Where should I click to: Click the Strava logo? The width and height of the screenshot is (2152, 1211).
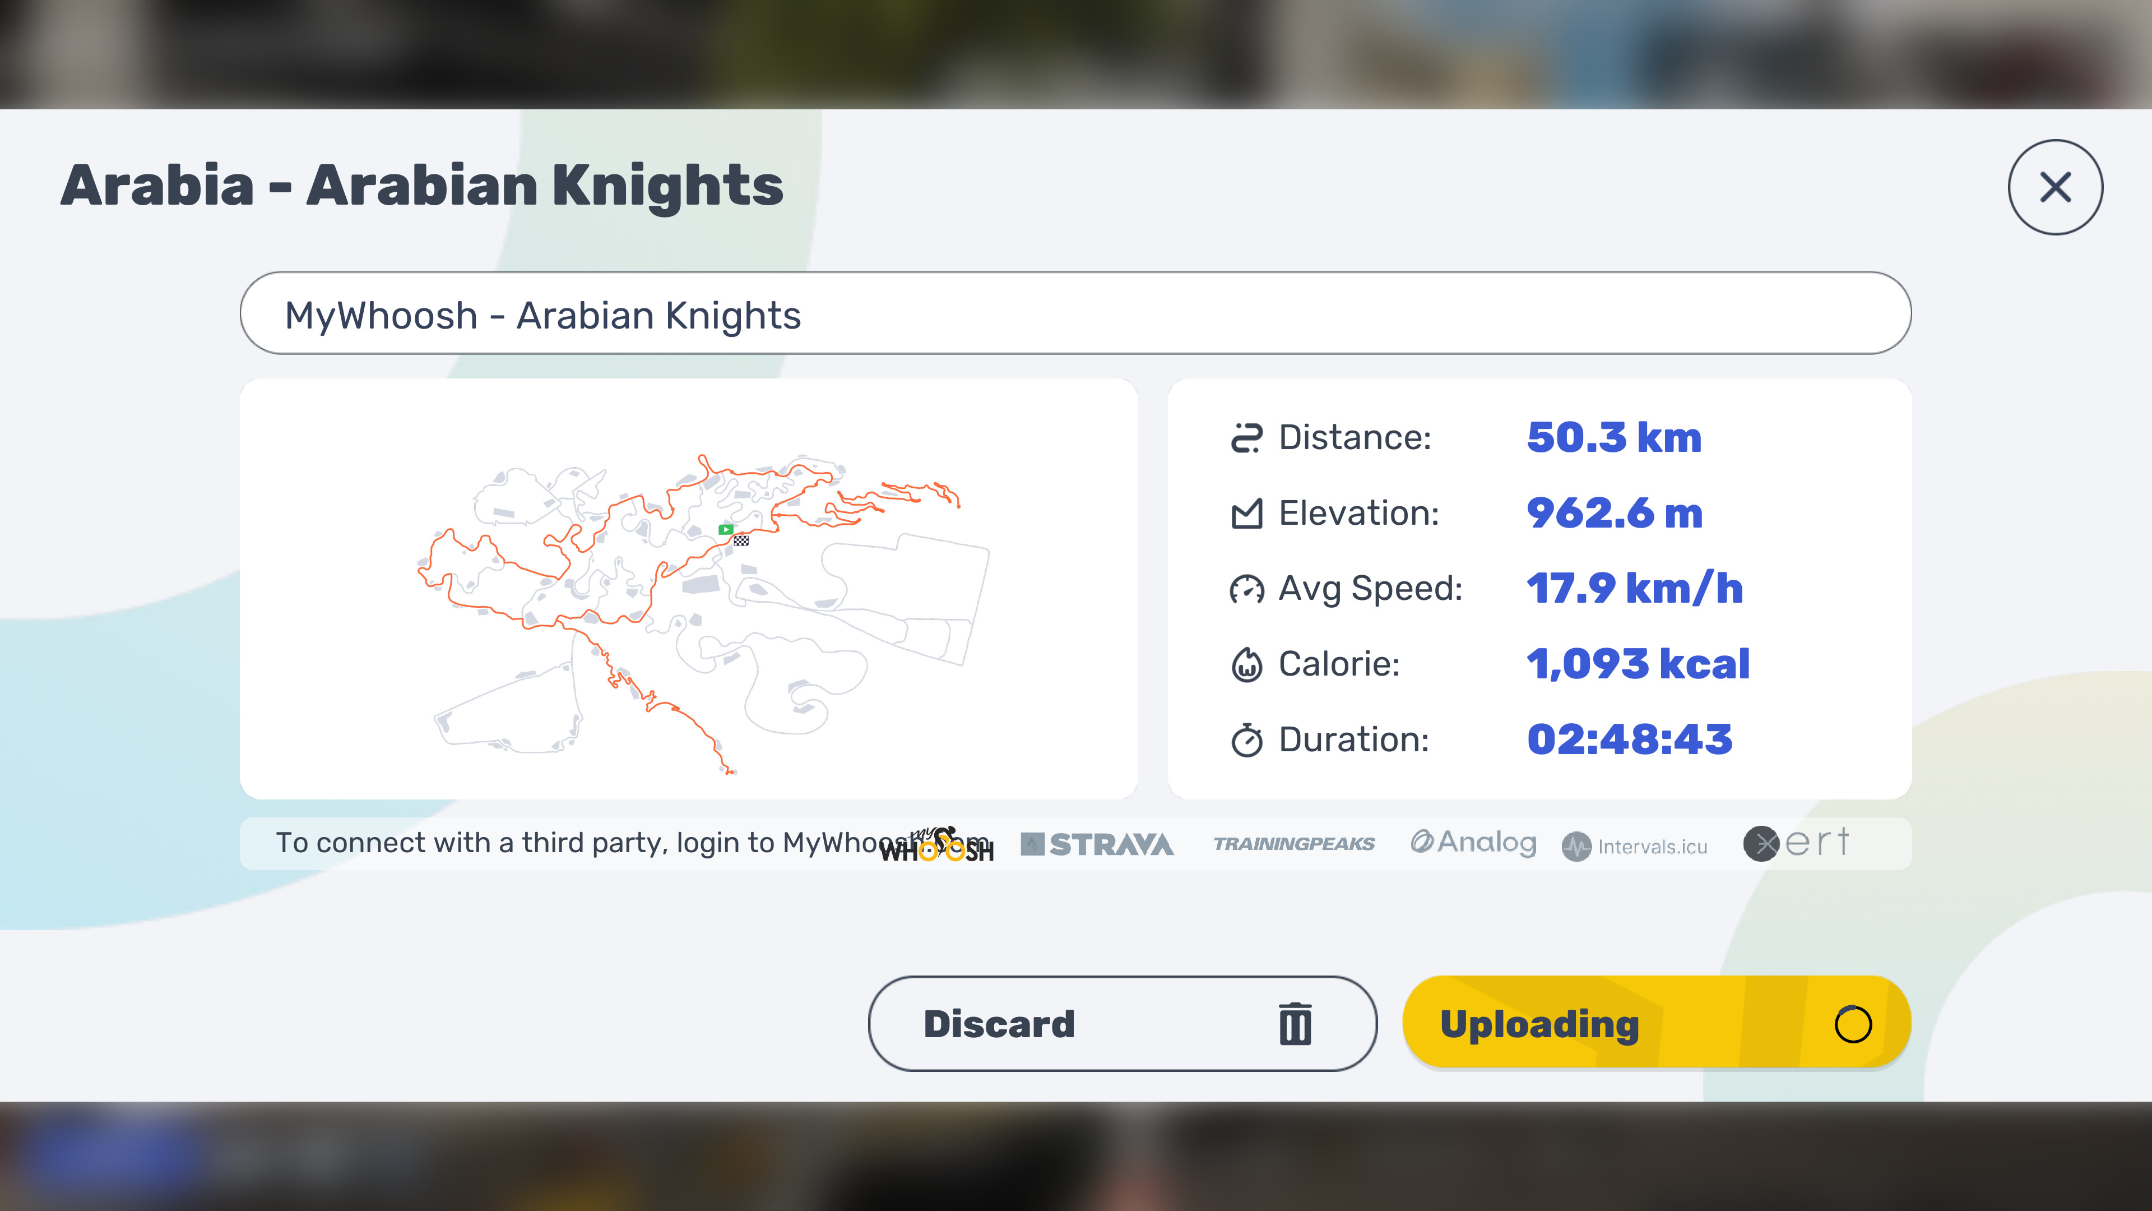tap(1097, 844)
